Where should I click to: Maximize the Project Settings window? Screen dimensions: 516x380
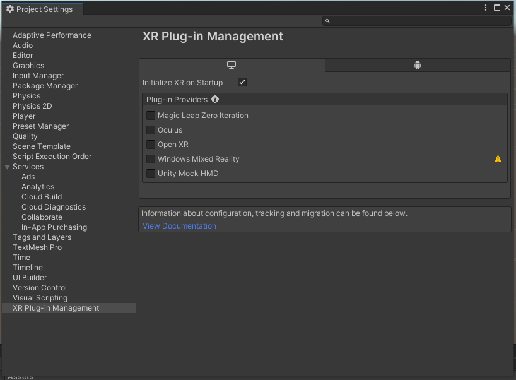click(x=497, y=8)
